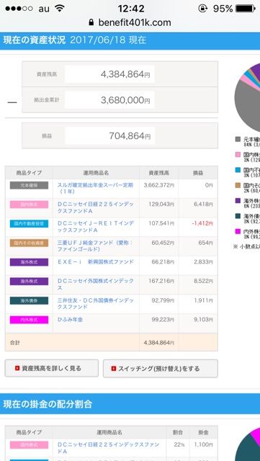260x461 pixels.
Task: Tap the benefit401k.com address bar
Action: click(130, 22)
